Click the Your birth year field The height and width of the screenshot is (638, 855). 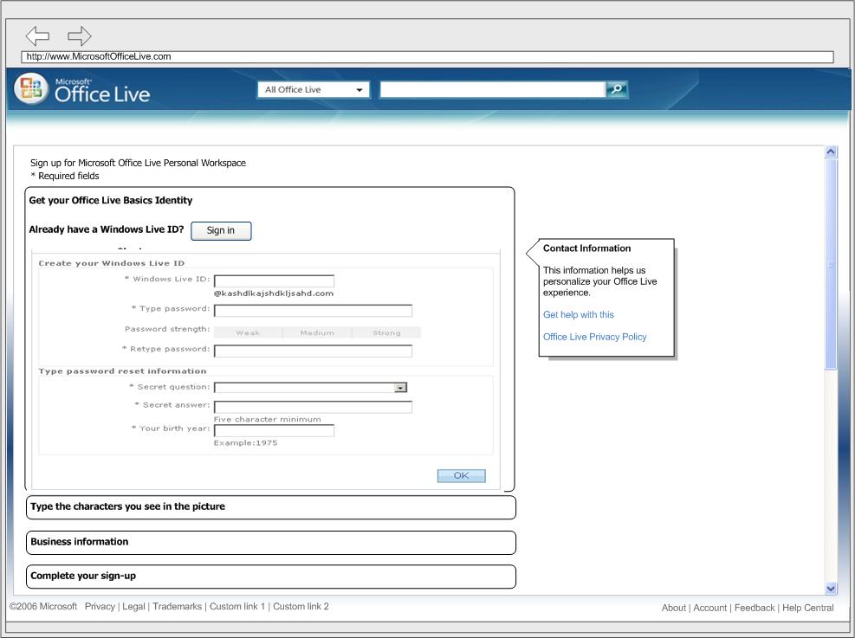click(x=274, y=430)
